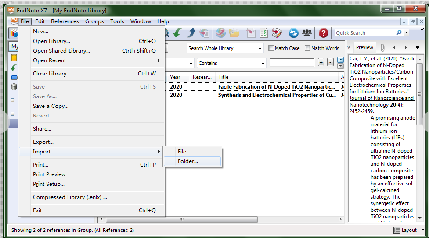
Task: Open the Groups menu
Action: pyautogui.click(x=94, y=21)
